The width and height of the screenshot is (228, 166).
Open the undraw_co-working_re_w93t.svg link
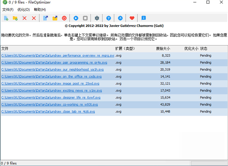coord(49,104)
